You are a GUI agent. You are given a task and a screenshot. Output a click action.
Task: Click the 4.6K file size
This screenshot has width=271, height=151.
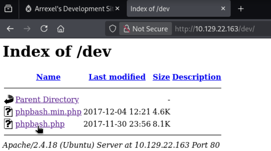pyautogui.click(x=161, y=112)
